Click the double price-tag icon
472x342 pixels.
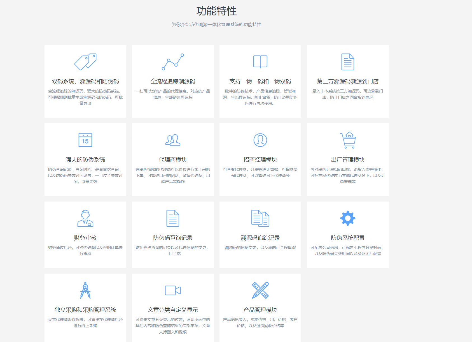pos(85,62)
